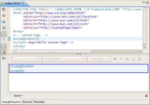Image resolution: width=150 pixels, height=105 pixels.
Task: Click horizontal scrollbar left arrow
Action: [14, 52]
